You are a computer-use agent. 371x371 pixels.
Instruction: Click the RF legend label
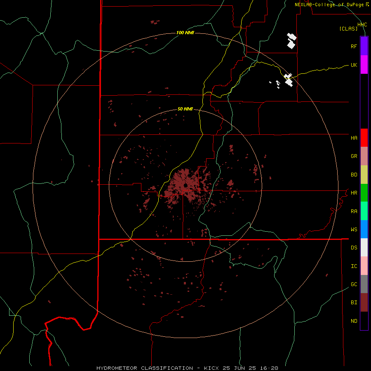coord(354,46)
